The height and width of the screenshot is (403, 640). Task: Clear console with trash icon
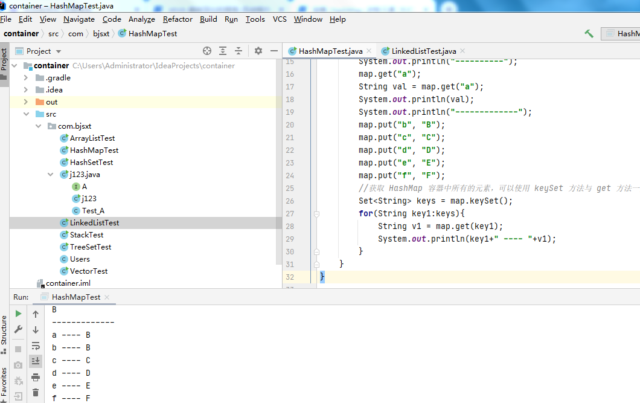(36, 392)
